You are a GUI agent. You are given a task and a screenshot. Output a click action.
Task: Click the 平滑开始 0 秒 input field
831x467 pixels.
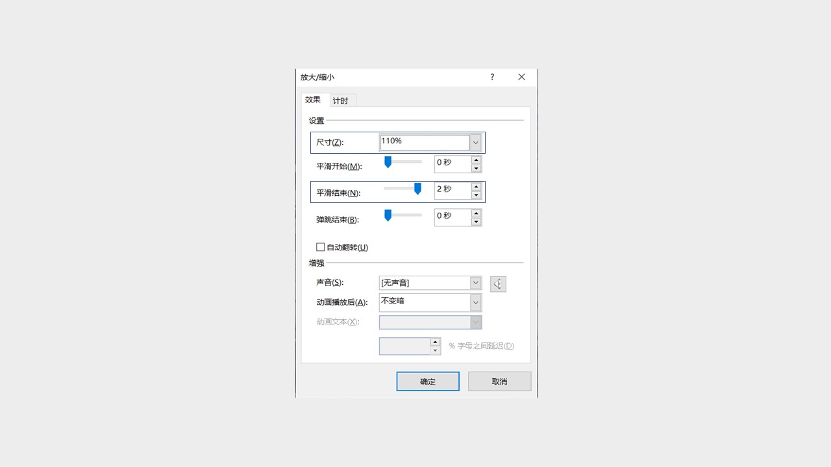click(x=453, y=164)
